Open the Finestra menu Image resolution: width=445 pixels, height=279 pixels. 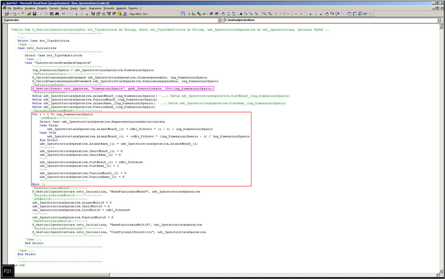pyautogui.click(x=133, y=8)
